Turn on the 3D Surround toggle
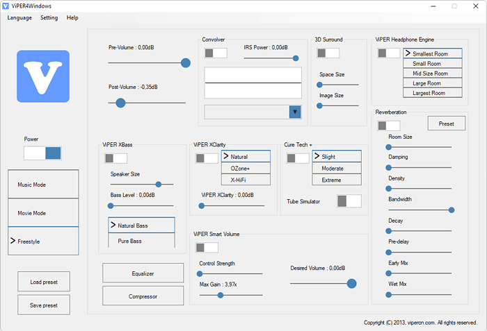This screenshot has height=331, width=487. tap(328, 53)
